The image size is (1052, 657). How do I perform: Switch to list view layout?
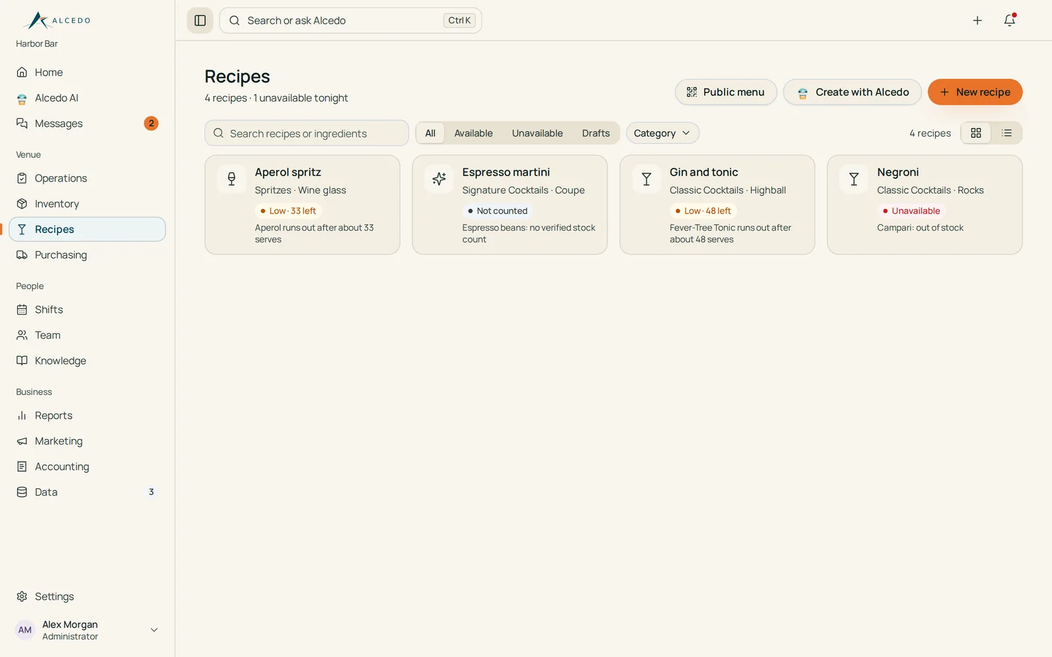pos(1007,133)
